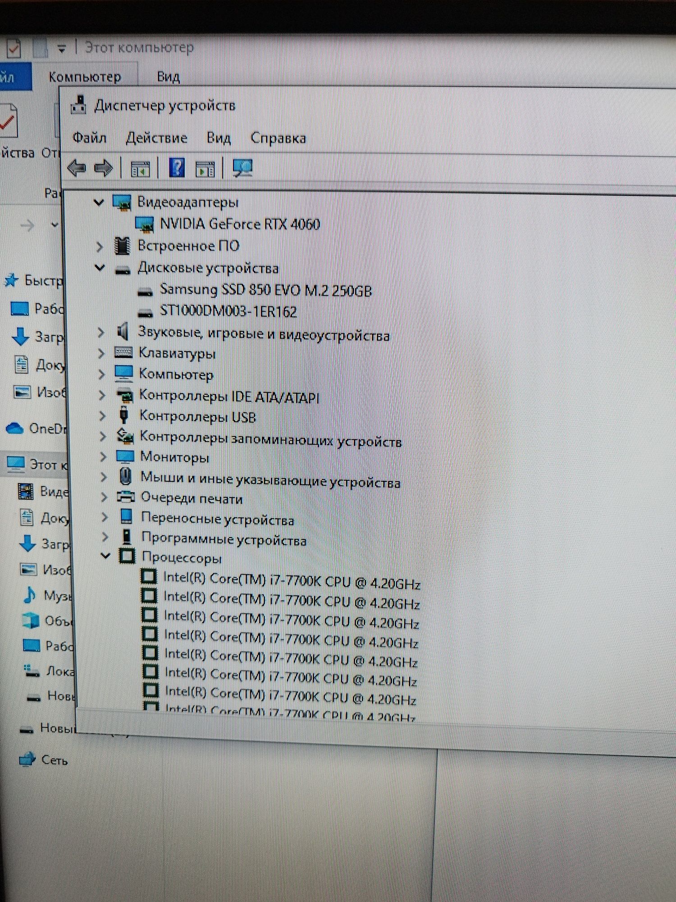Click the speaker icon for Звуковые устройства
The image size is (676, 902).
(x=123, y=332)
